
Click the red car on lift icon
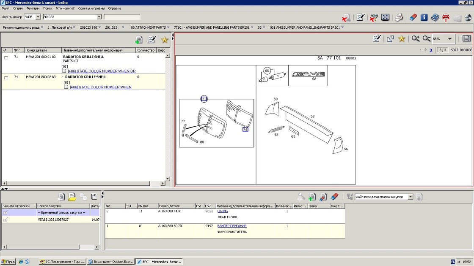point(446,17)
